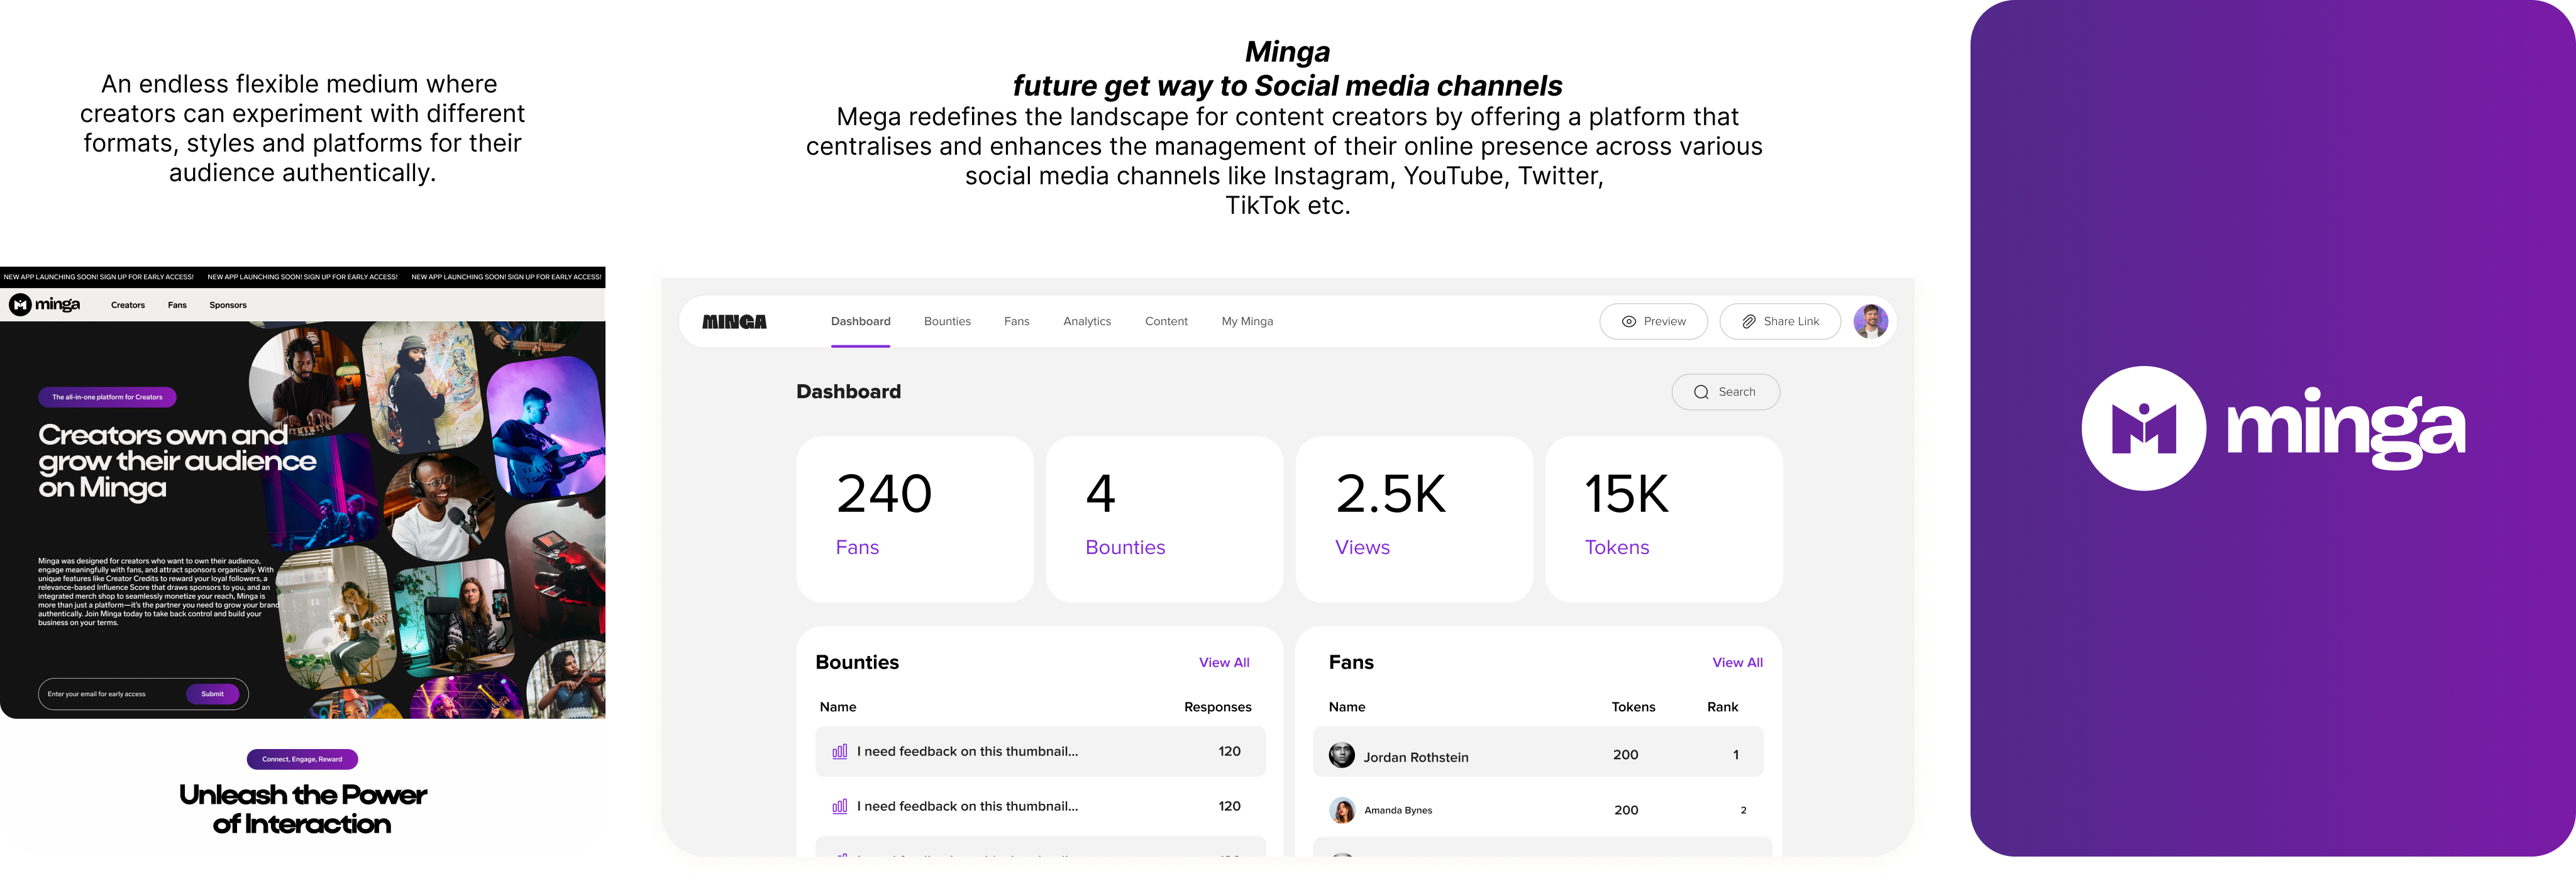The width and height of the screenshot is (2576, 883).
Task: Click the Tokens column header in Fans
Action: point(1633,707)
